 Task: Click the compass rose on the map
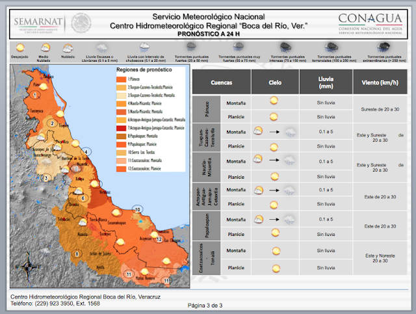point(28,267)
